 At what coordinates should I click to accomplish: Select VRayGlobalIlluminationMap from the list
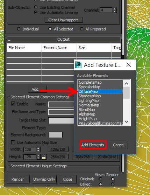point(100,123)
